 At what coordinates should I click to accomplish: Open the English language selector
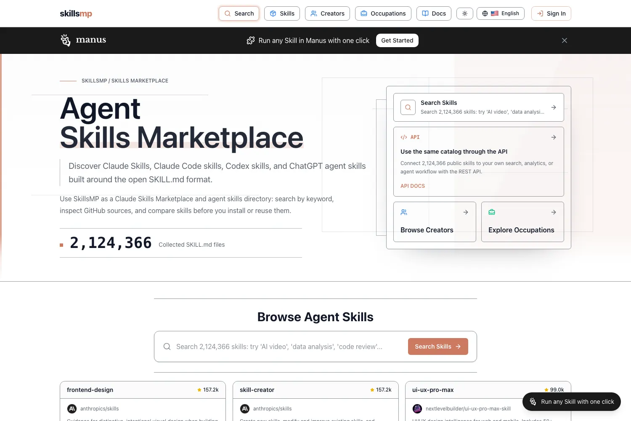[501, 13]
